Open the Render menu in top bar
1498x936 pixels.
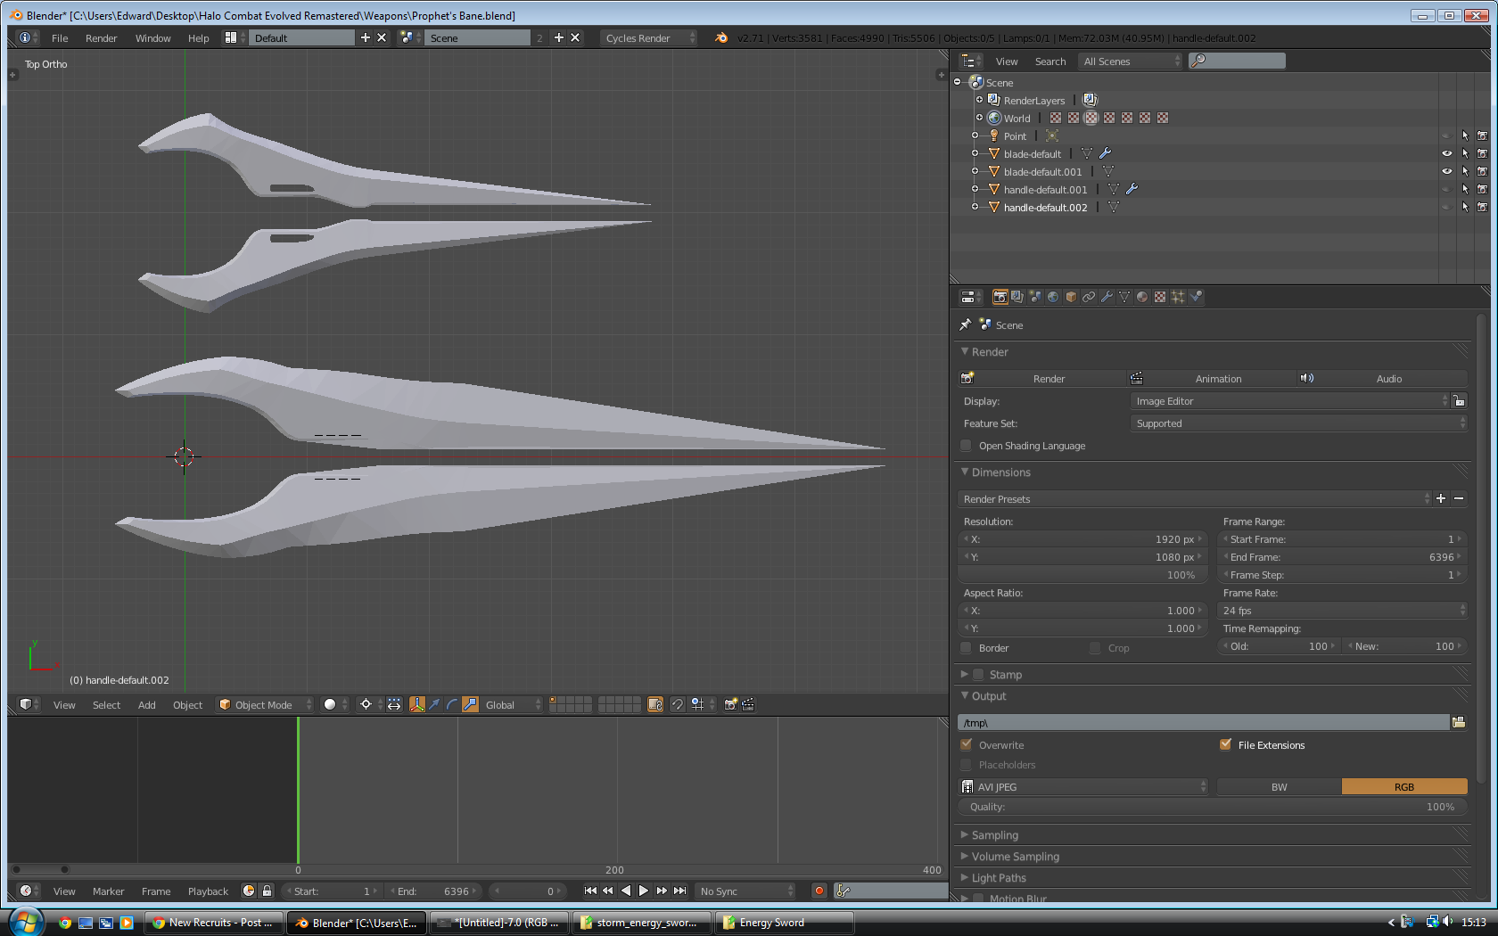[102, 38]
